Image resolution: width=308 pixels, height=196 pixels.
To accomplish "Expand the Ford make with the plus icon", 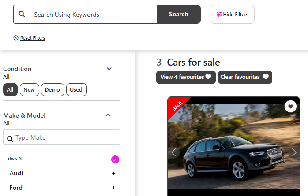I will (x=113, y=188).
